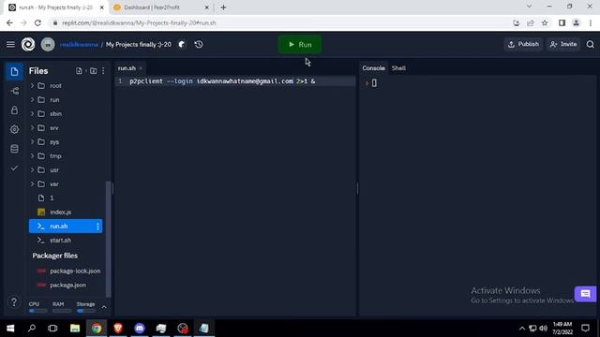Open the user avatar next to repl name
Image resolution: width=600 pixels, height=337 pixels.
[x=48, y=44]
